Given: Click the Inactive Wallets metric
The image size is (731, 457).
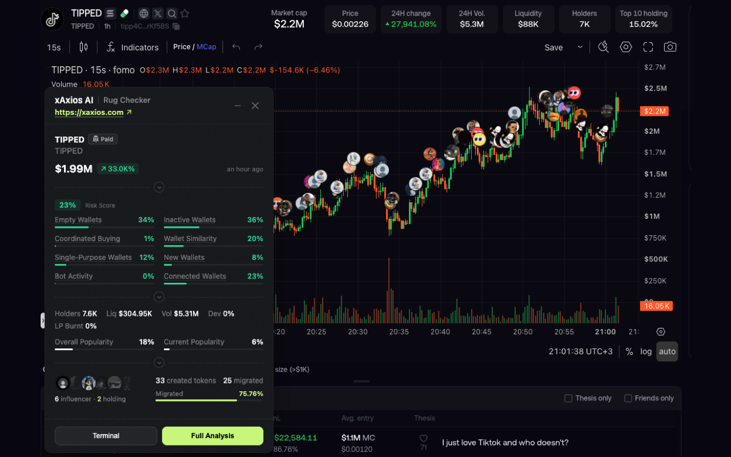Looking at the screenshot, I should pyautogui.click(x=214, y=222).
